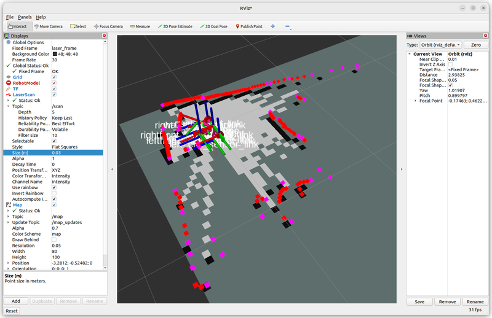Pick the 2D Goal Pose tool
Screen dimensions: 492x318
click(x=214, y=26)
